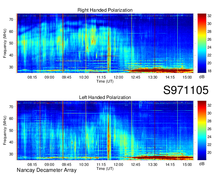Screen dimensions: 215x174
Task: Click the 11:15 time tick under Right Handed plot
Action: tap(101, 77)
